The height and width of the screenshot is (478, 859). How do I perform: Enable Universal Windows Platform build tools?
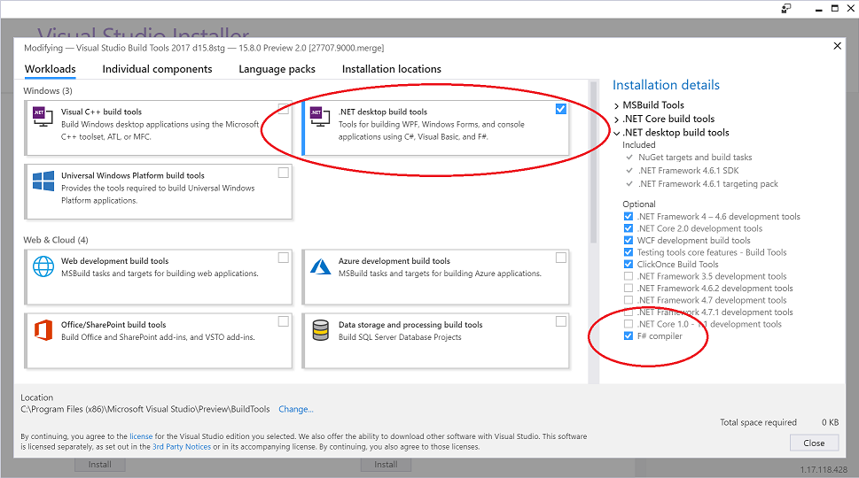click(283, 173)
